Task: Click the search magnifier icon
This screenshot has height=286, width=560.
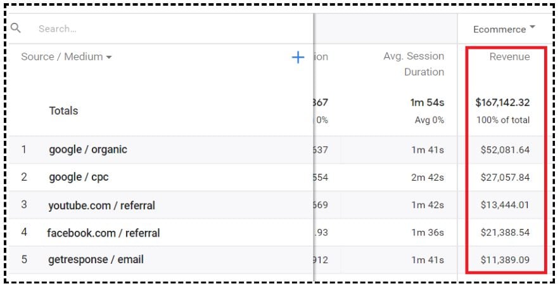Action: 15,28
